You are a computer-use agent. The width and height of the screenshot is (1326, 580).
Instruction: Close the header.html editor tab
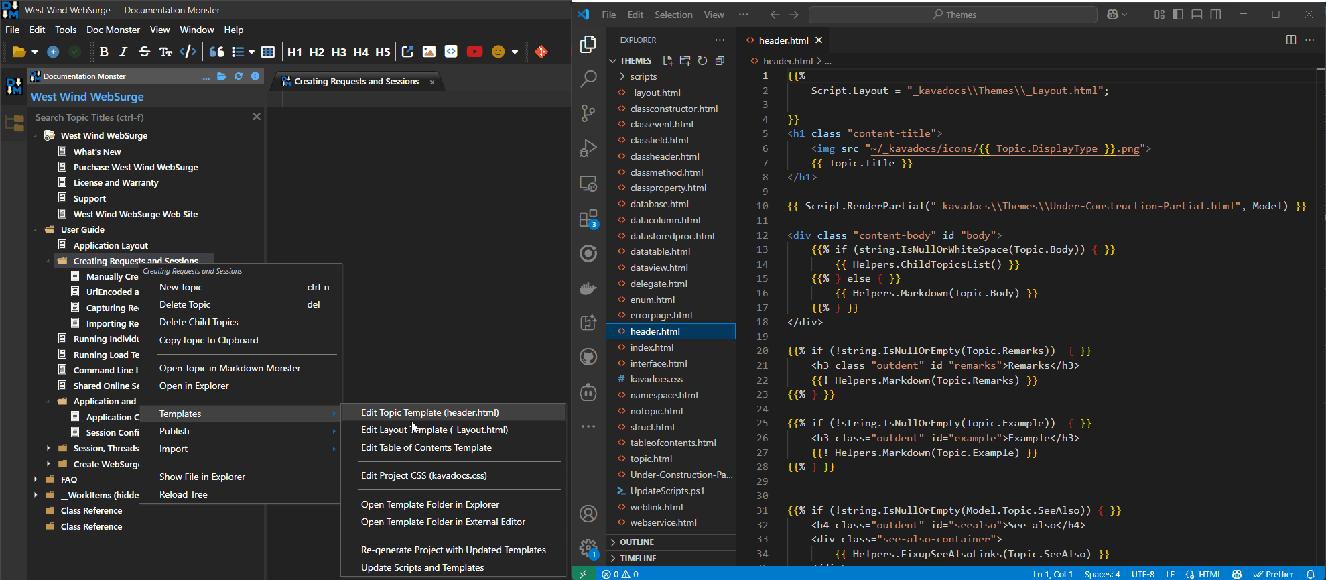819,40
